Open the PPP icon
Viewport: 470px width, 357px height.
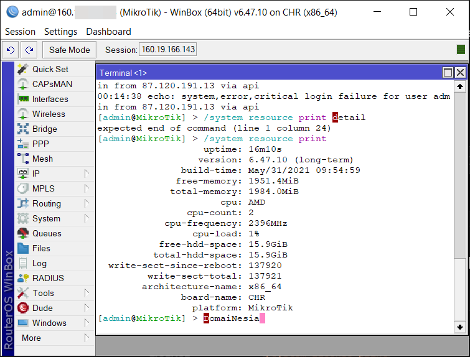[23, 144]
